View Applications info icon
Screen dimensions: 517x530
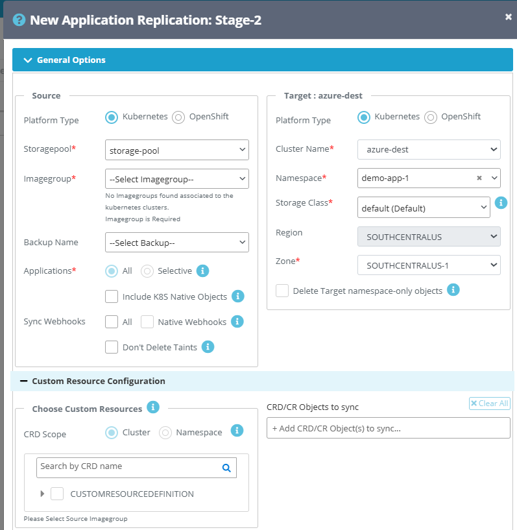(x=203, y=271)
